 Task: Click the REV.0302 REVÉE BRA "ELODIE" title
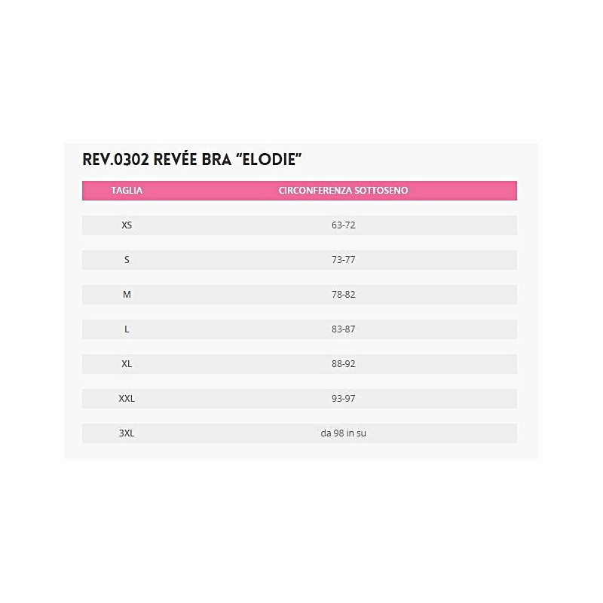click(192, 160)
